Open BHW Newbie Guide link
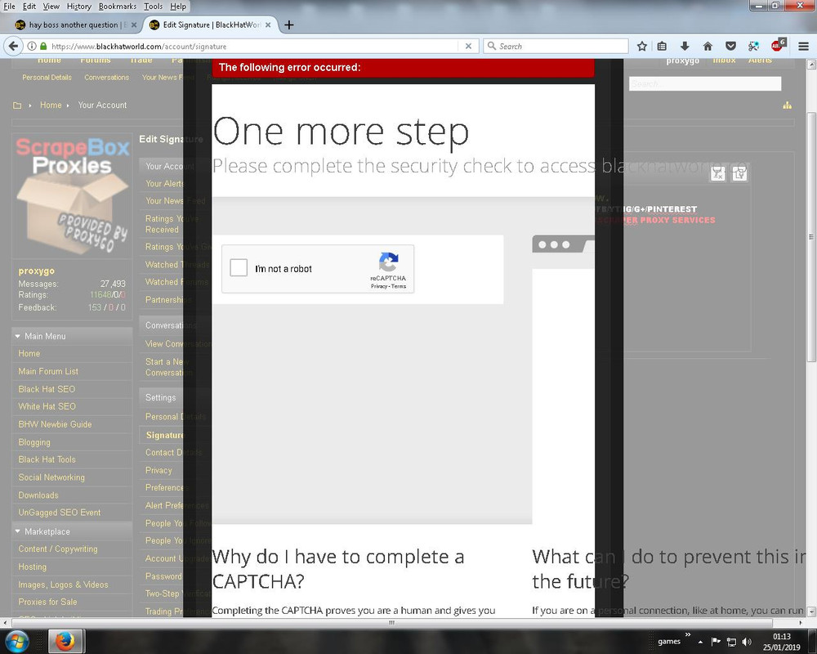This screenshot has height=654, width=817. click(55, 424)
